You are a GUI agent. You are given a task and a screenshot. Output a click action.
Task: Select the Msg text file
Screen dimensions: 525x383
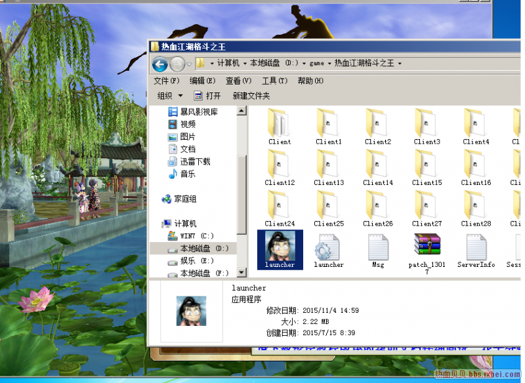click(378, 249)
